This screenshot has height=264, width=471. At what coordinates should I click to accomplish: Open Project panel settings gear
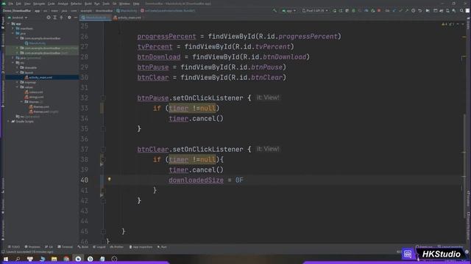[69, 18]
